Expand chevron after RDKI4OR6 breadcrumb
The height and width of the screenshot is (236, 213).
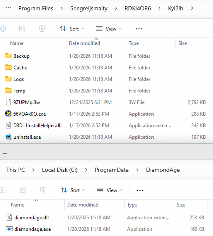point(159,8)
